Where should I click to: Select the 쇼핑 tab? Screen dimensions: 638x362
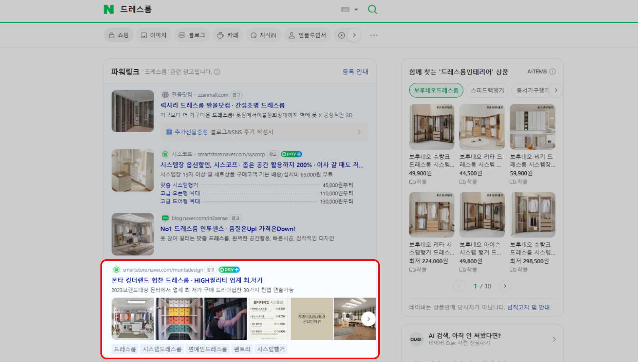tap(119, 35)
